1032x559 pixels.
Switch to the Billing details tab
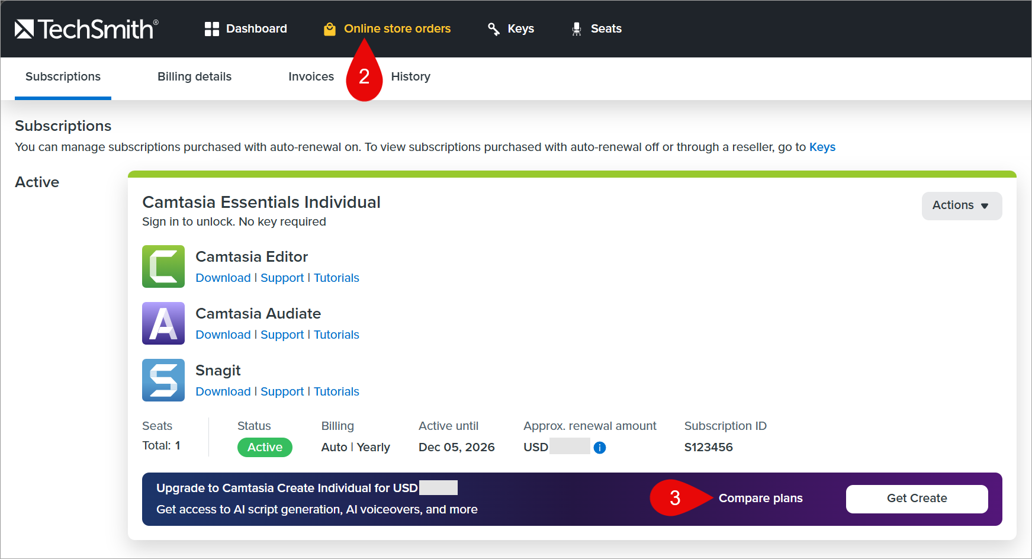coord(194,77)
